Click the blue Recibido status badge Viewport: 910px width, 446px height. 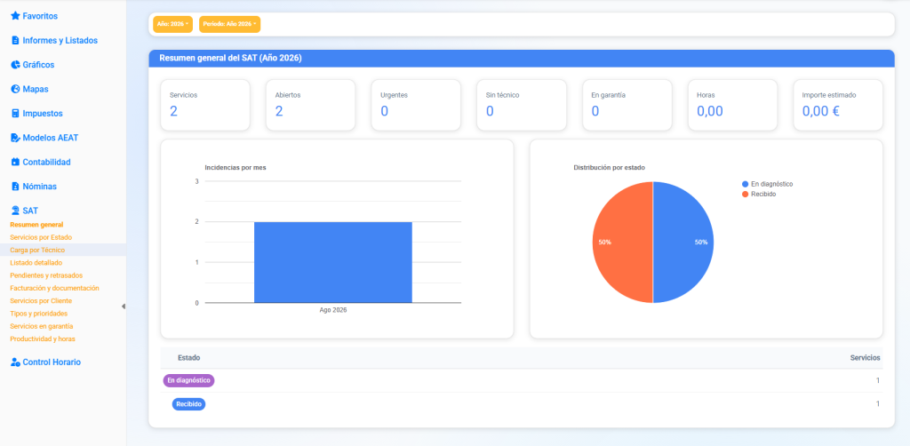pyautogui.click(x=188, y=404)
